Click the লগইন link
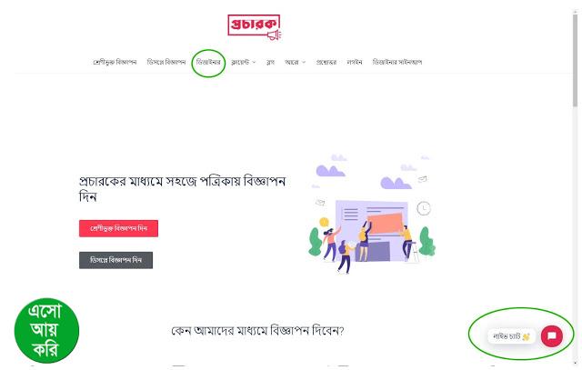Screen dimensions: 582x370 click(355, 62)
